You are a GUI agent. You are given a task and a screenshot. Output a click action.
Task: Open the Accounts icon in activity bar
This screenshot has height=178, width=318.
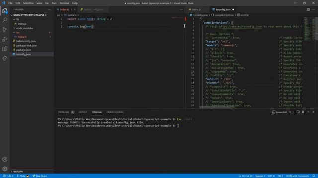[x=4, y=159]
